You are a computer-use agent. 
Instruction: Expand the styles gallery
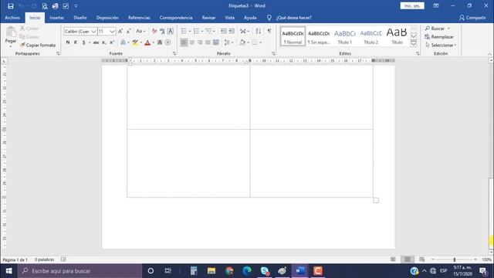pyautogui.click(x=414, y=44)
